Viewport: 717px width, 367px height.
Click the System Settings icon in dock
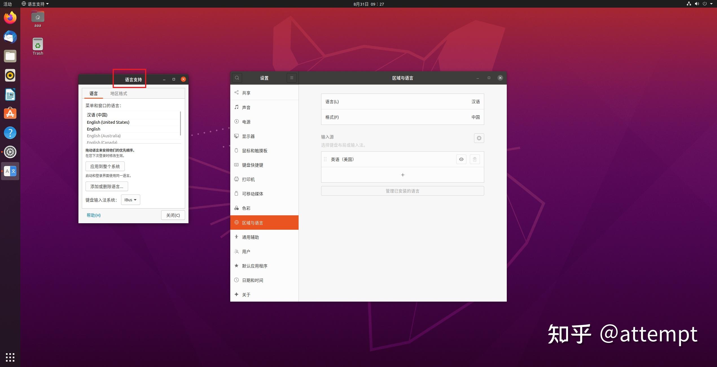click(x=10, y=152)
